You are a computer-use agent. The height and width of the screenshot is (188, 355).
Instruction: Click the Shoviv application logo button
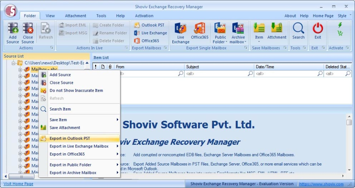[10, 10]
